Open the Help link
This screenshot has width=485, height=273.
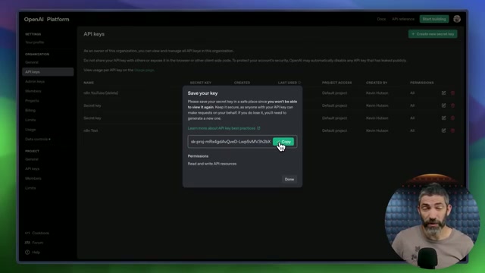(33, 253)
